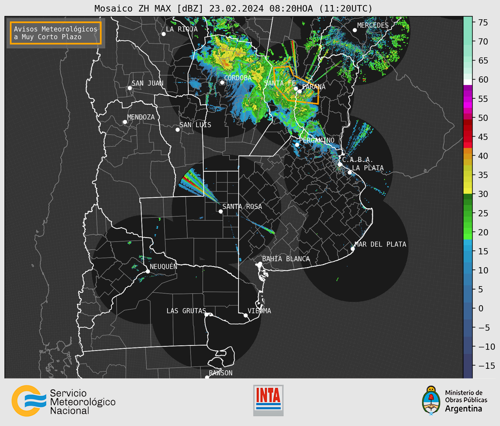Image resolution: width=500 pixels, height=426 pixels.
Task: Click the LA RIOJA city label
Action: coord(182,29)
